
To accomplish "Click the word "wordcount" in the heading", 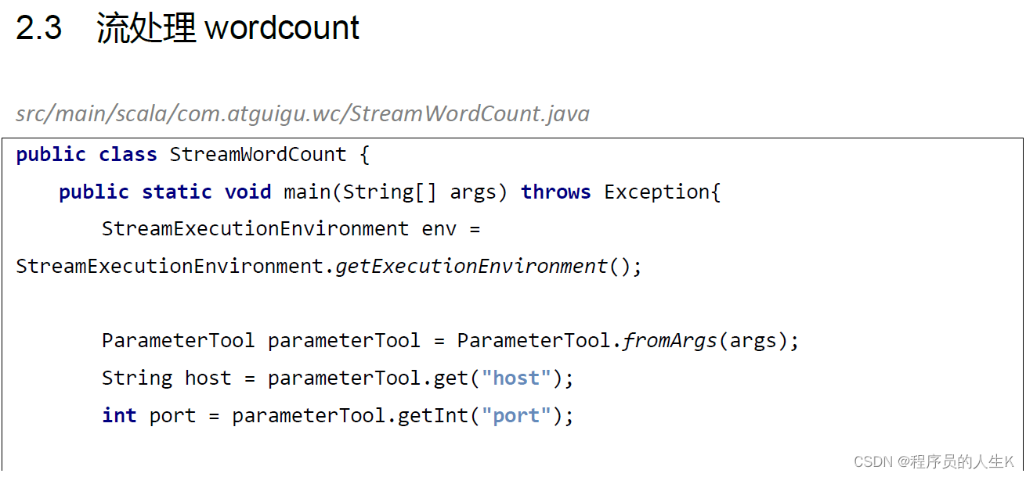I will (282, 29).
